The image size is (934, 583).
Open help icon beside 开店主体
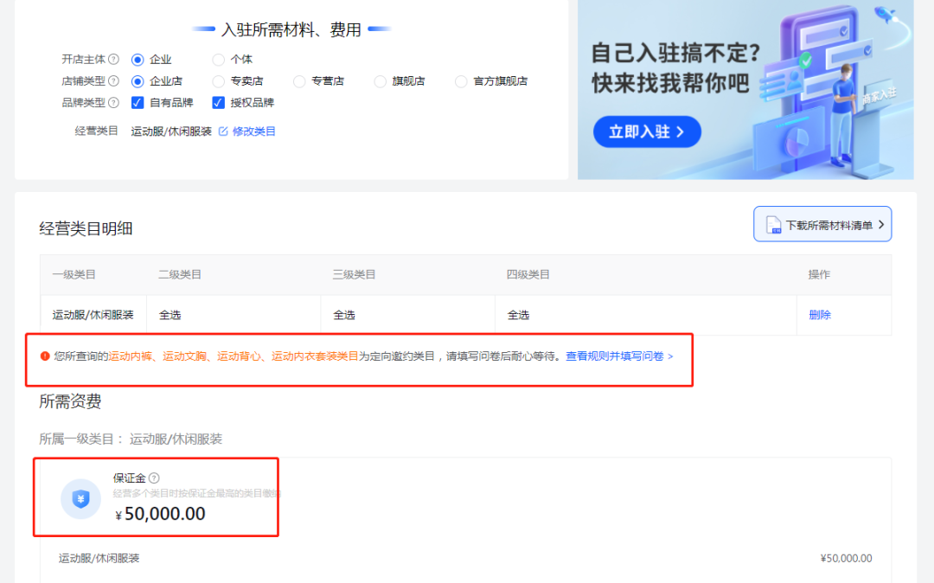114,60
